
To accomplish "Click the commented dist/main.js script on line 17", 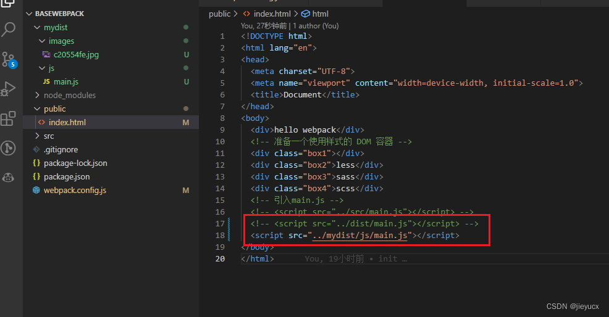I will (x=364, y=224).
